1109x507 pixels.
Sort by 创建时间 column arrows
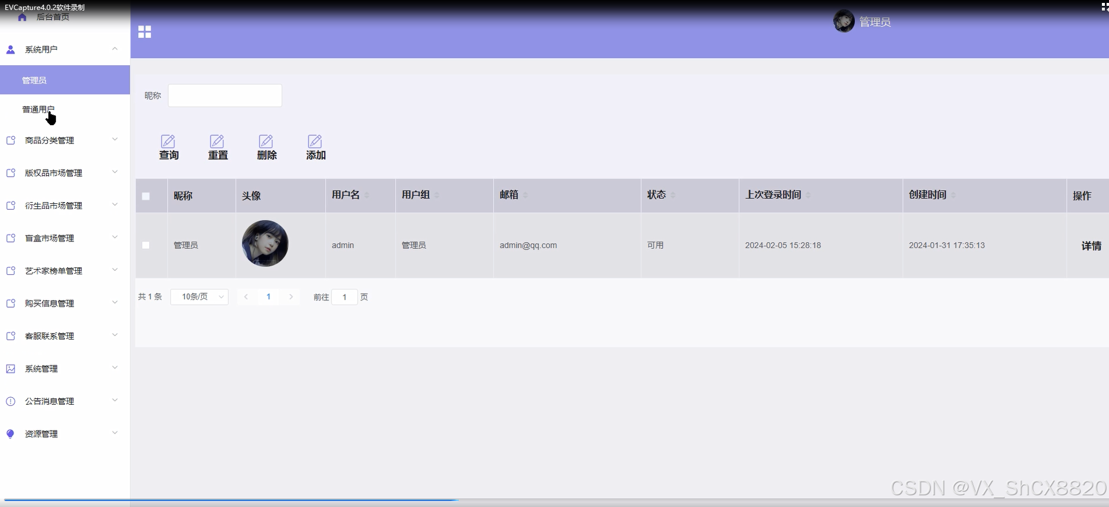(x=954, y=195)
